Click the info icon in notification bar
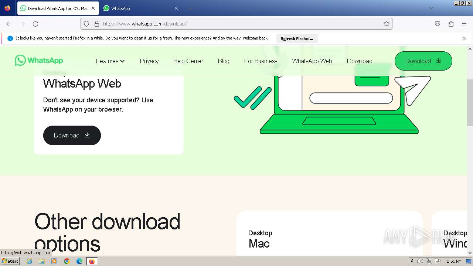The height and width of the screenshot is (266, 473). click(10, 38)
